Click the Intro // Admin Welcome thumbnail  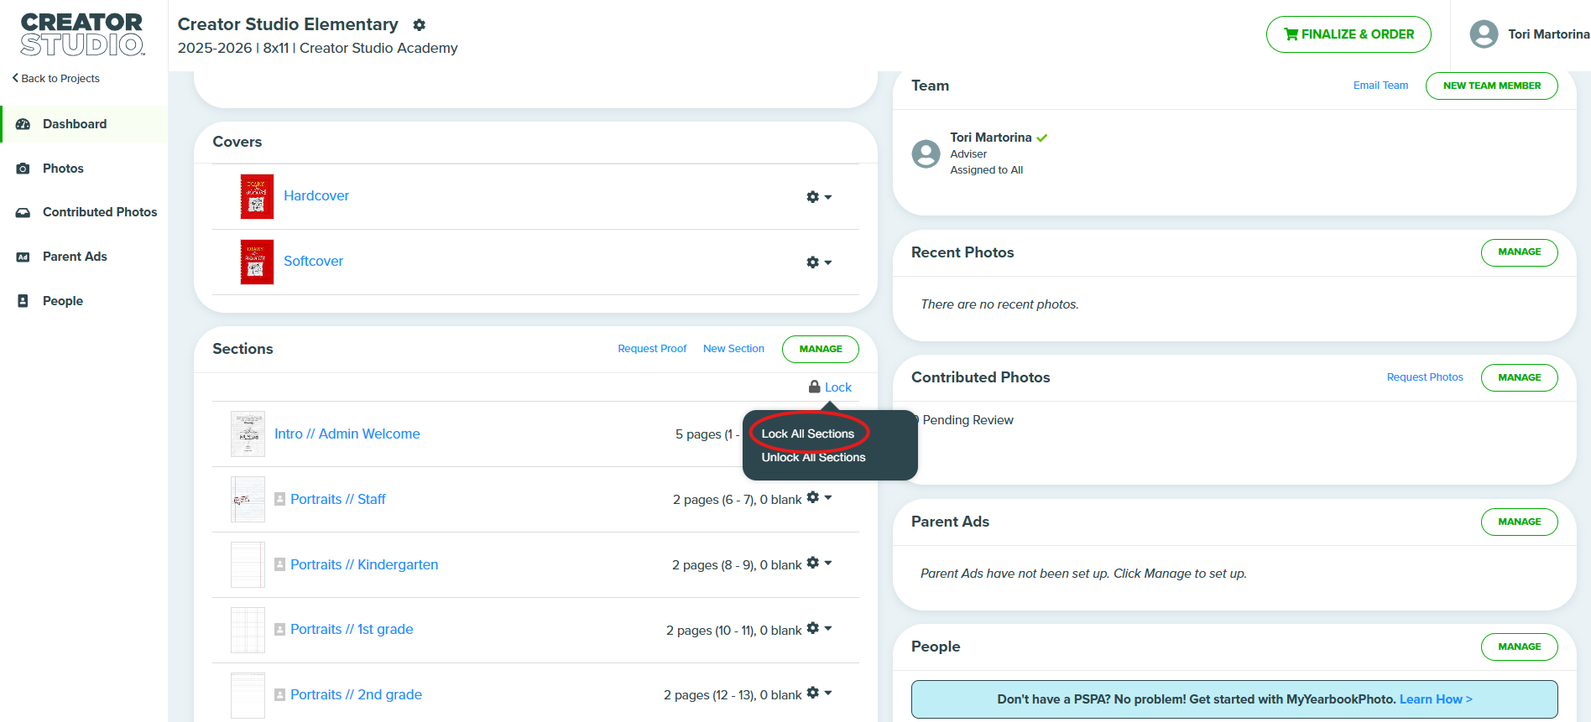click(x=248, y=434)
